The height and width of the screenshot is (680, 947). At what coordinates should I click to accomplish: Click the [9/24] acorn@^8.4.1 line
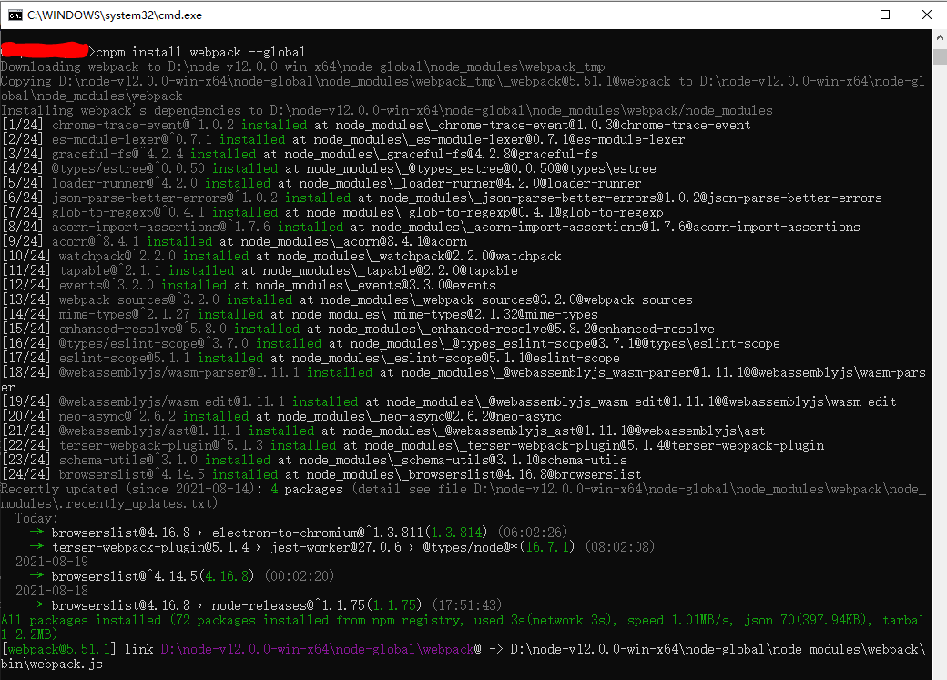point(234,241)
